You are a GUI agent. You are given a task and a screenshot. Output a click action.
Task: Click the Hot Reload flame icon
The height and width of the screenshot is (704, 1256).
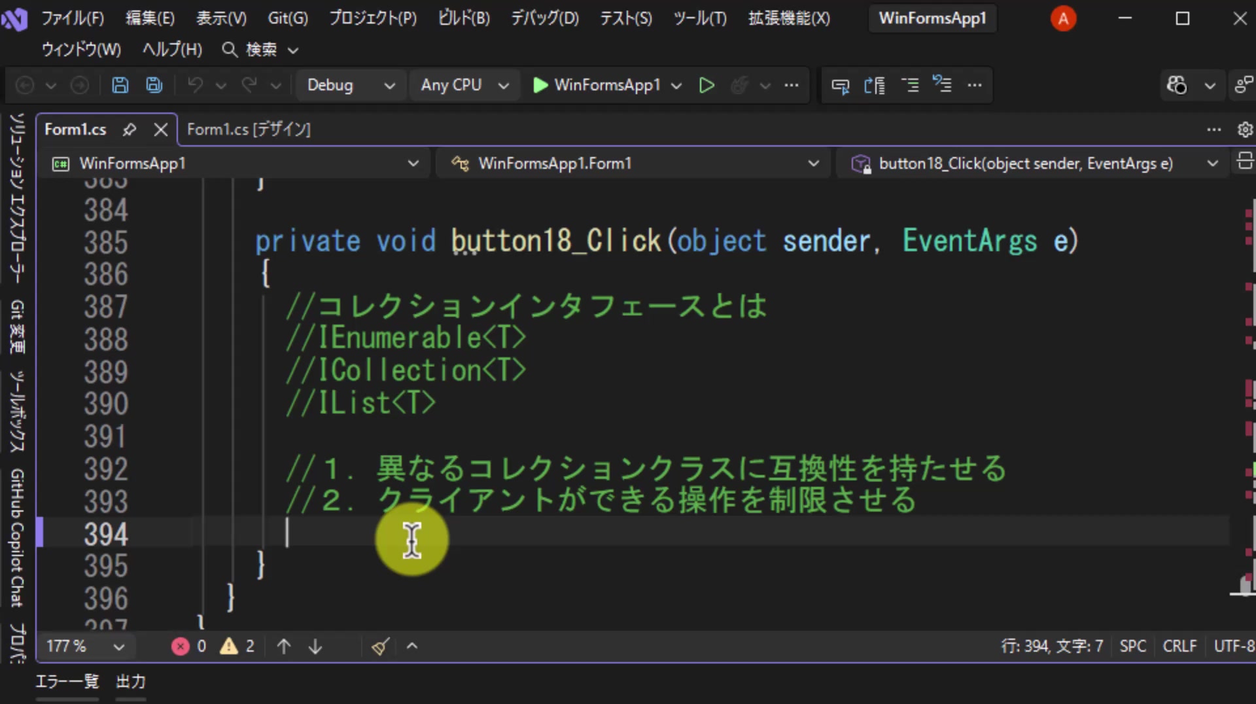click(x=739, y=85)
